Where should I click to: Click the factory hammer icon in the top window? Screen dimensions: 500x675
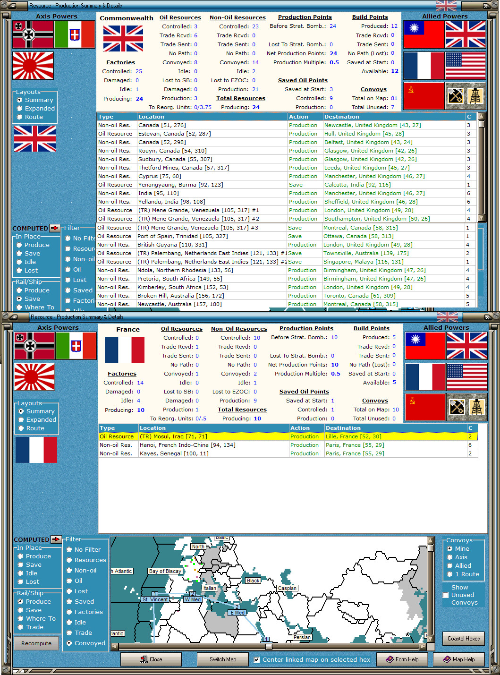point(455,96)
